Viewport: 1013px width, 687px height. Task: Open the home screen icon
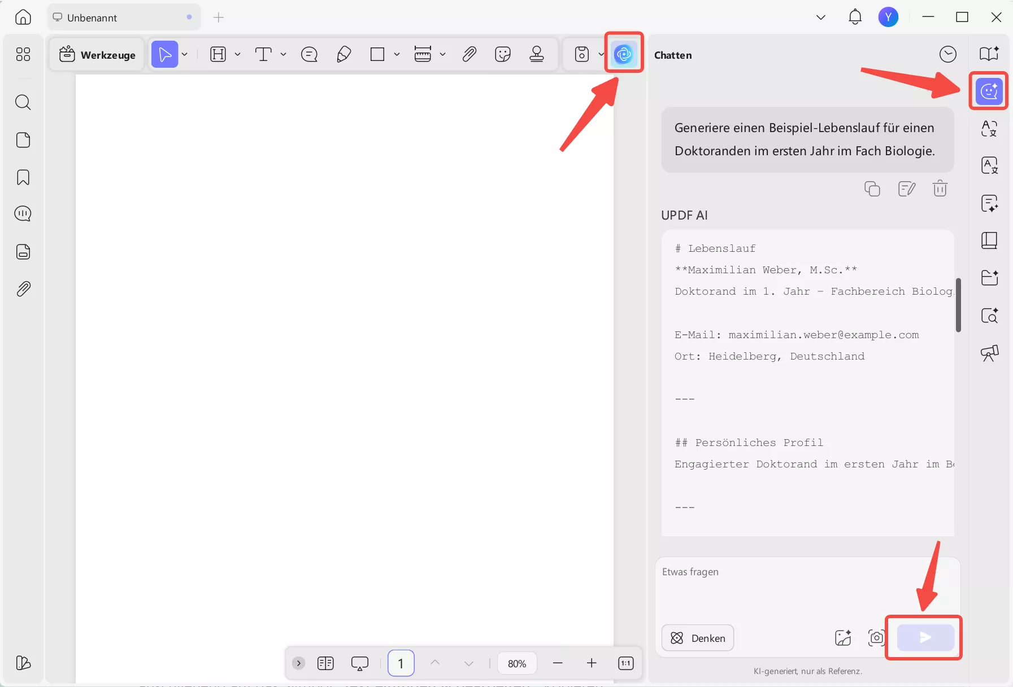click(23, 17)
